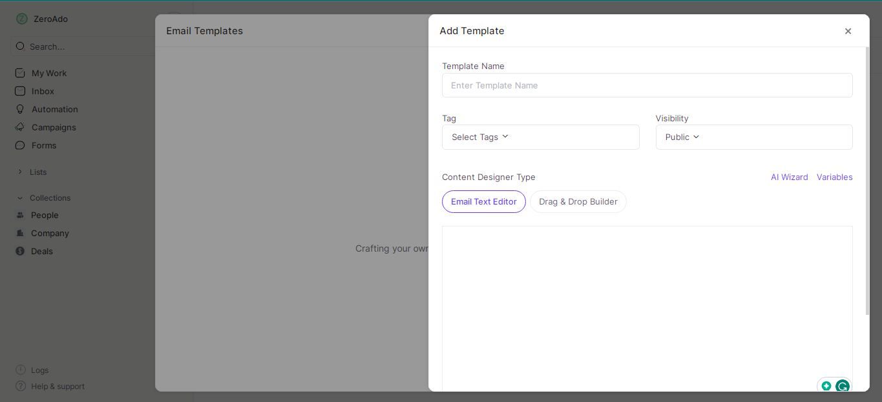Viewport: 882px width, 402px height.
Task: Expand the Lists section
Action: coord(37,172)
